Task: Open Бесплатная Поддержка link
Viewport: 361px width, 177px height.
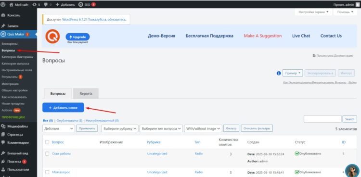Action: click(209, 36)
